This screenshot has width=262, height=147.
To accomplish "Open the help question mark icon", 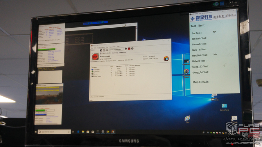I will [x=132, y=48].
